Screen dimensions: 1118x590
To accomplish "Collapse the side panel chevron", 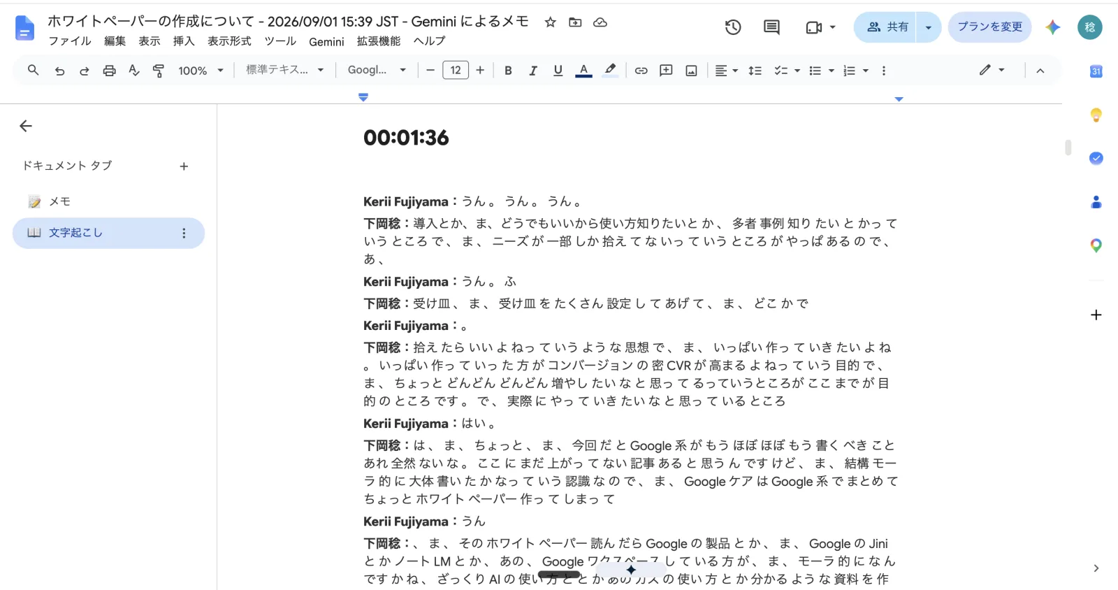I will pos(1096,568).
